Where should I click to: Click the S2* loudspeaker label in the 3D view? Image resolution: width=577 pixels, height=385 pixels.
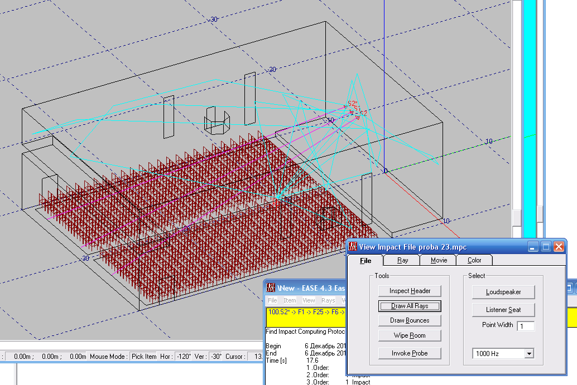click(x=353, y=104)
